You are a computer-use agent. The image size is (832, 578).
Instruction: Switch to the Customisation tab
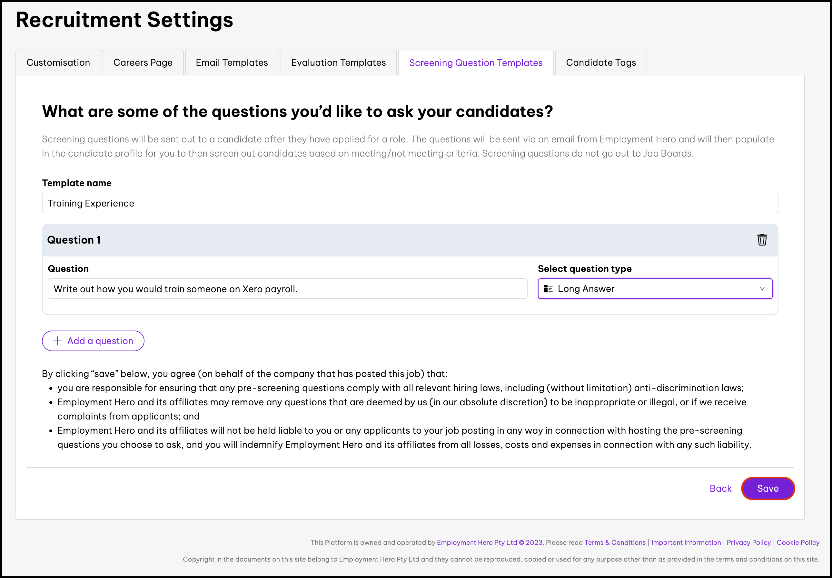58,63
